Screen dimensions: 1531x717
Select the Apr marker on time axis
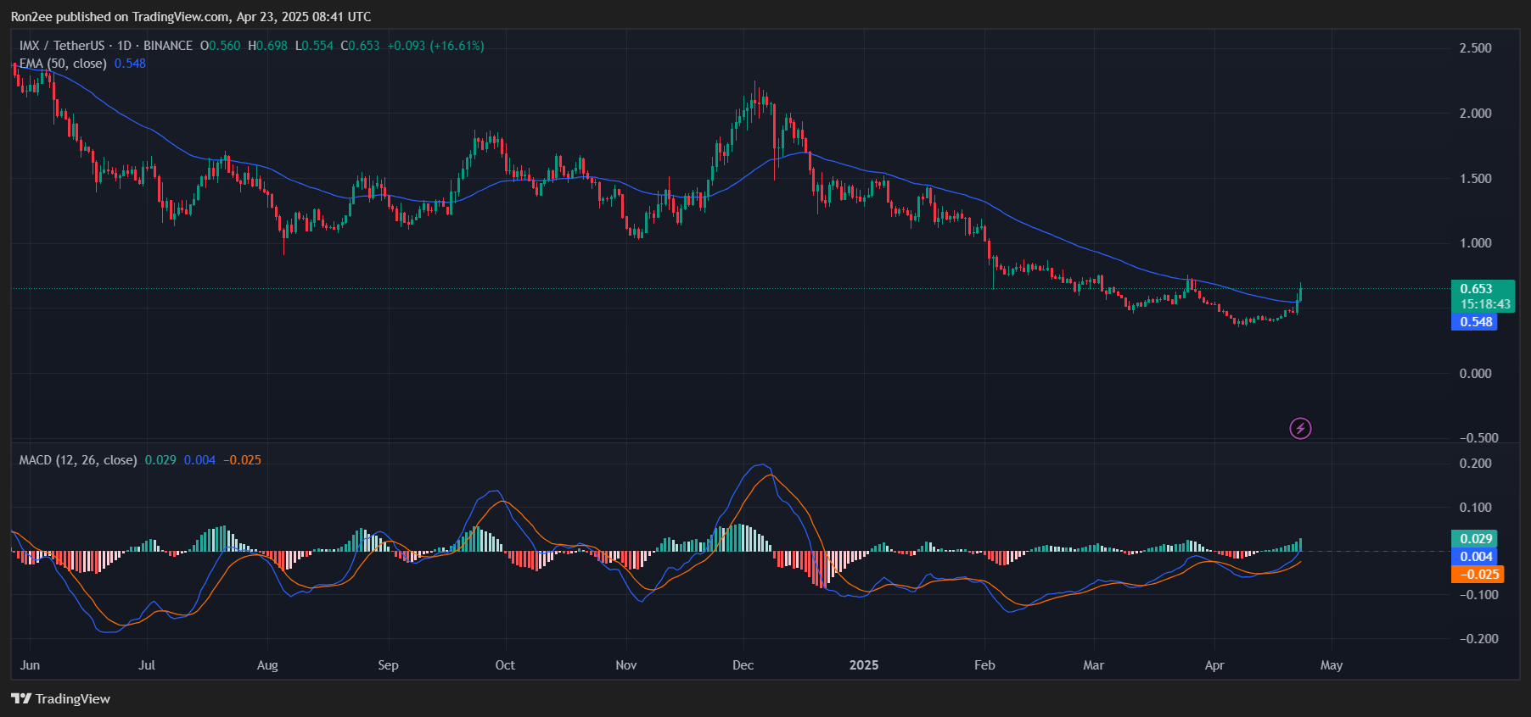pyautogui.click(x=1214, y=665)
